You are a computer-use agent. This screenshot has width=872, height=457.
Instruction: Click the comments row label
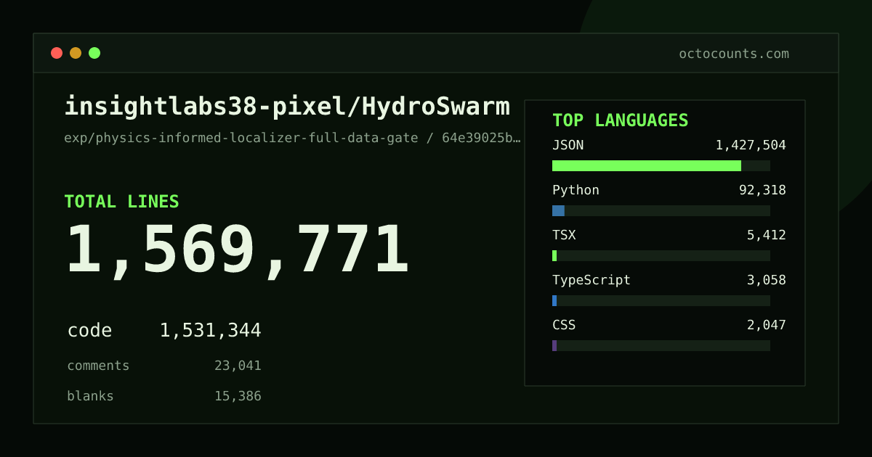pyautogui.click(x=98, y=366)
